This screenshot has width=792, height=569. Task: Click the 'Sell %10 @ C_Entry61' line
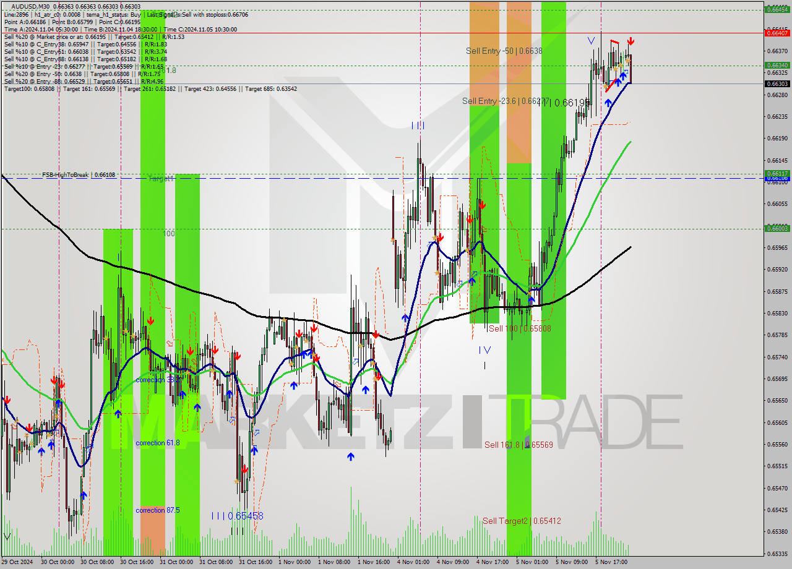point(85,51)
